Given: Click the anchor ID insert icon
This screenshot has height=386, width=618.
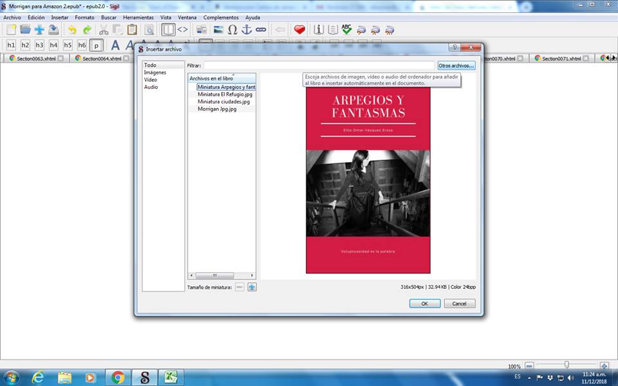Looking at the screenshot, I should [247, 30].
